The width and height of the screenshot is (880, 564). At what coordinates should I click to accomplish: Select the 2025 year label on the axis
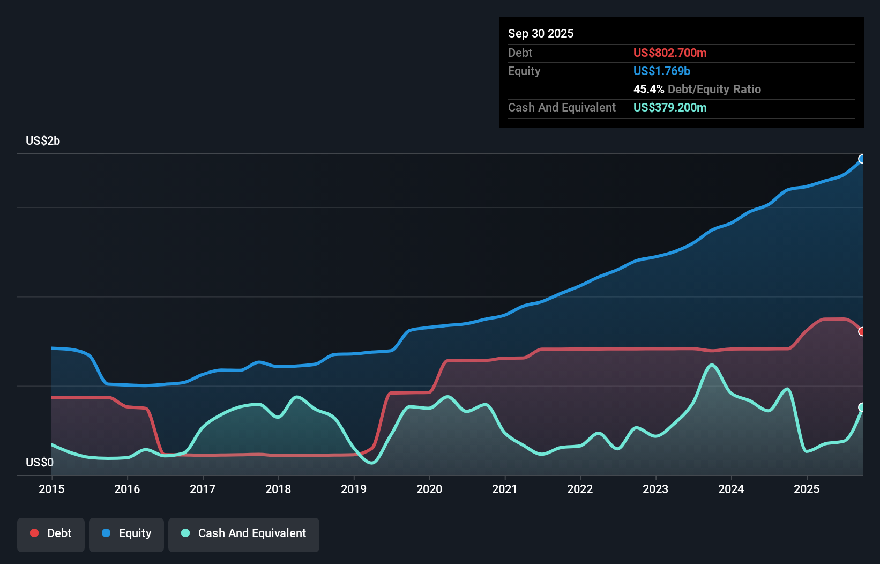pos(807,489)
